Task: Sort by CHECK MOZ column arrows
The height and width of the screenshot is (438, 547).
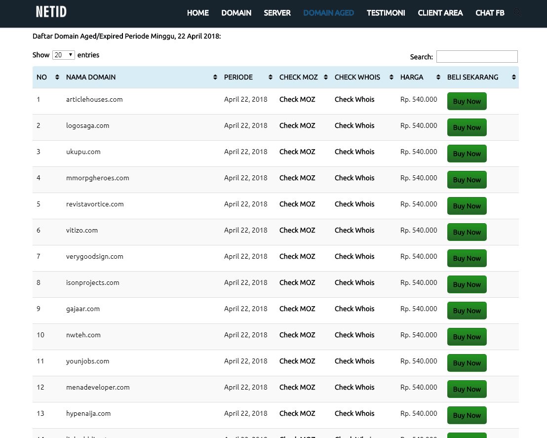Action: pyautogui.click(x=326, y=77)
